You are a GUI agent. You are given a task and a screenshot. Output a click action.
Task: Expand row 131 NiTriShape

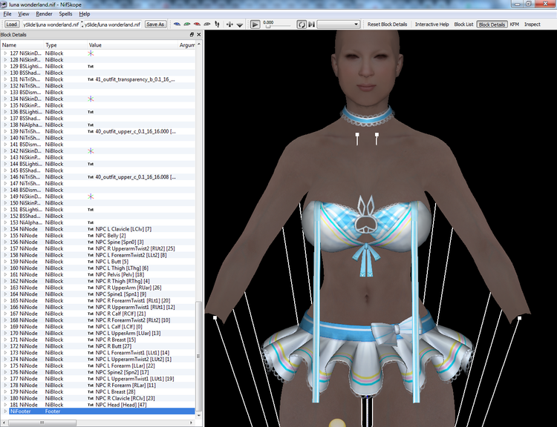click(5, 79)
